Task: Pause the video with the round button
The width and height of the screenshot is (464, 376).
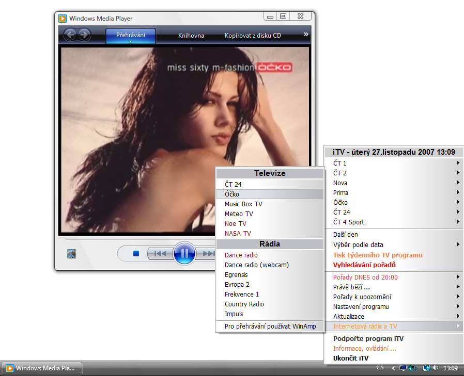Action: tap(184, 253)
